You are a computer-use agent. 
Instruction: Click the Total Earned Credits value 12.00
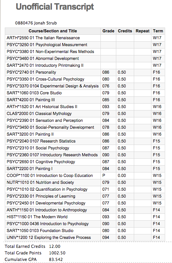[x=55, y=246]
